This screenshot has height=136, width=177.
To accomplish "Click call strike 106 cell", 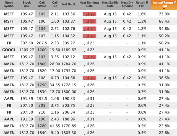I will coord(42,21).
